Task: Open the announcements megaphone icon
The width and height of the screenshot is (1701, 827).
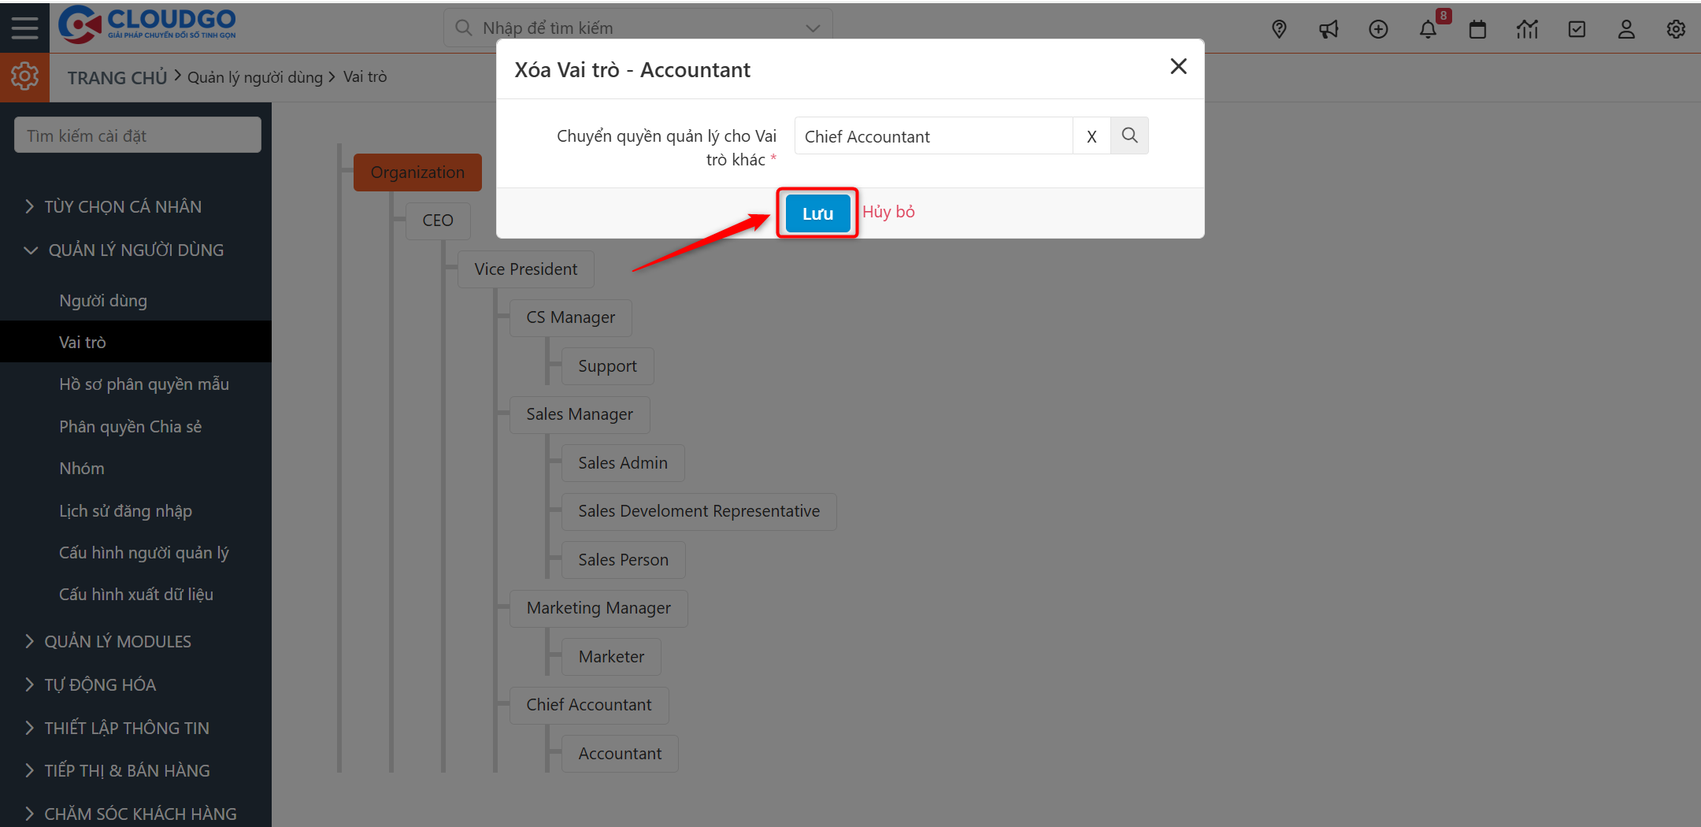Action: click(1329, 28)
